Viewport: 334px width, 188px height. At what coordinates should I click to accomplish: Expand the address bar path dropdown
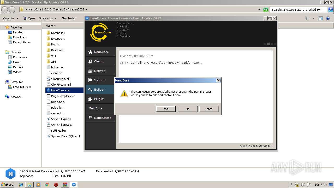[x=86, y=9]
